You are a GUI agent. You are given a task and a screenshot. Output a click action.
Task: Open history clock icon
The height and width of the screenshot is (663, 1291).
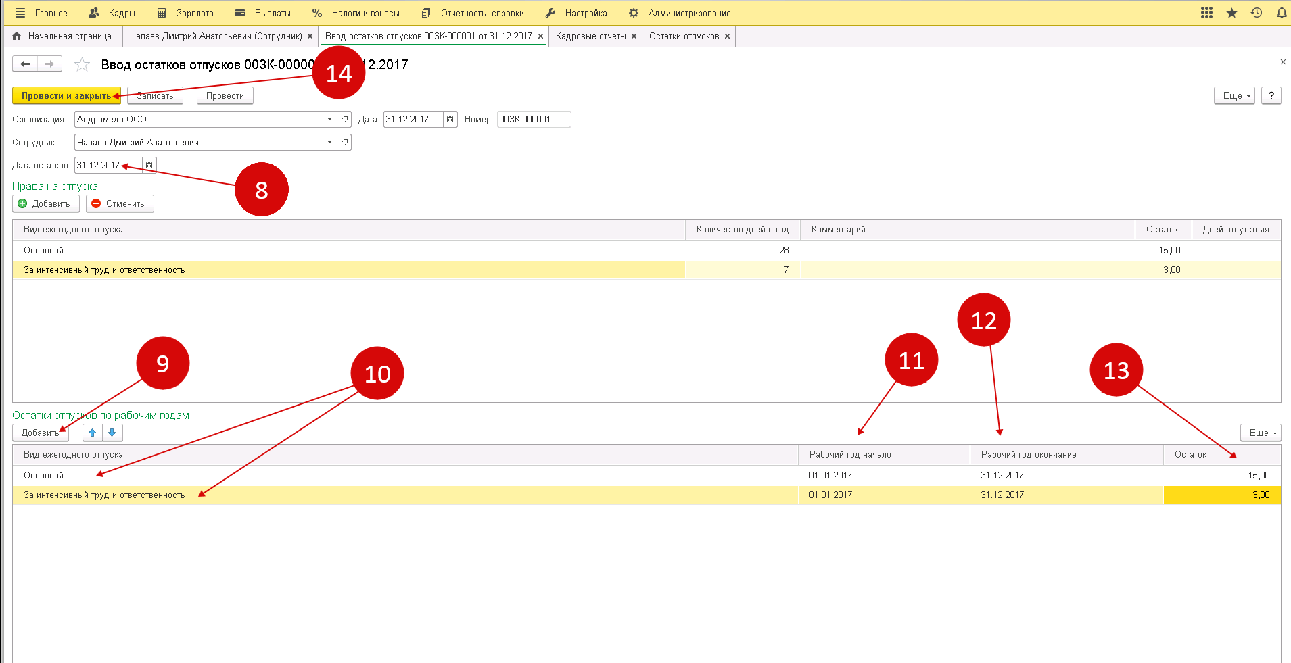[1257, 13]
